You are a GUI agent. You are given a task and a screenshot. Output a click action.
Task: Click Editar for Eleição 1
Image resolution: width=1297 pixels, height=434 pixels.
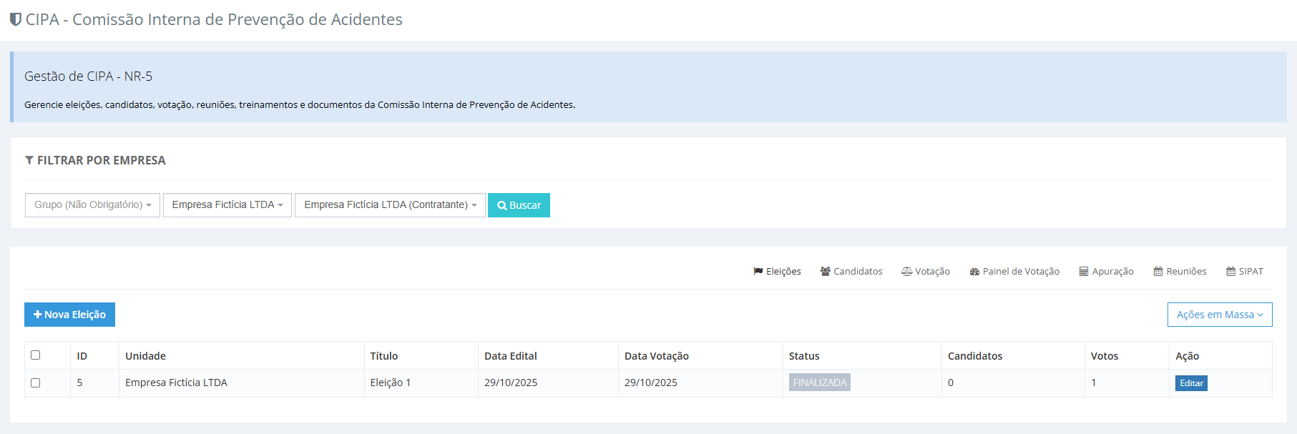[x=1190, y=383]
